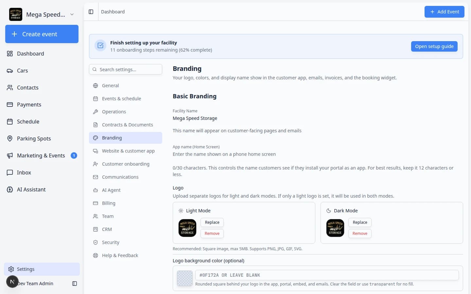Select Events & schedule settings
Viewport: 471px width, 294px height.
[126, 99]
